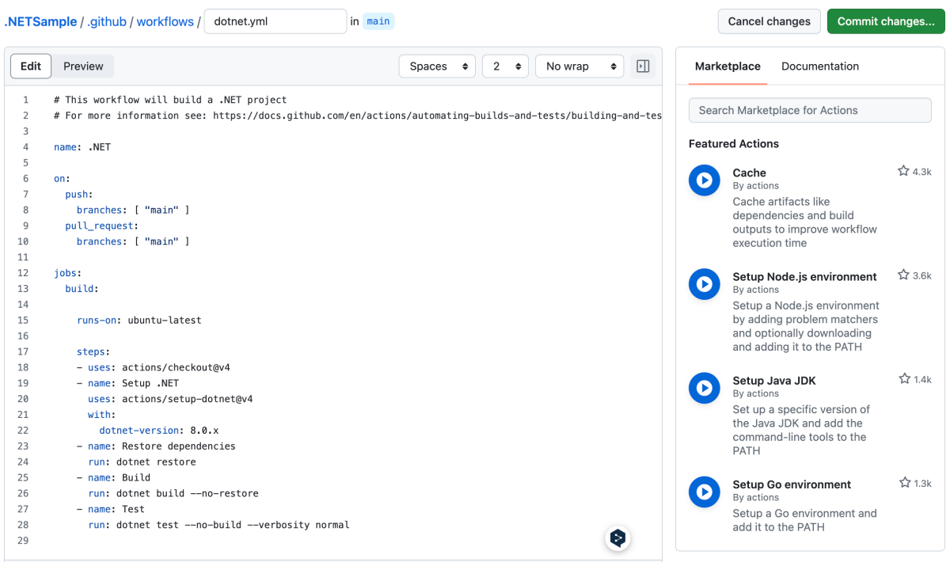Click the 'run: dotnet build --no-restore' line
Screen dimensions: 950x562
[173, 493]
